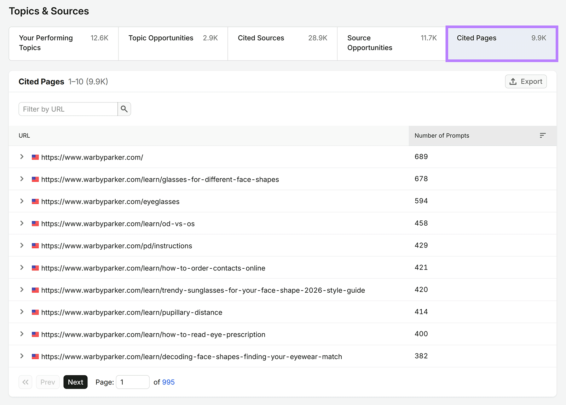Expand the learn/pupillary-distance row

[x=22, y=312]
